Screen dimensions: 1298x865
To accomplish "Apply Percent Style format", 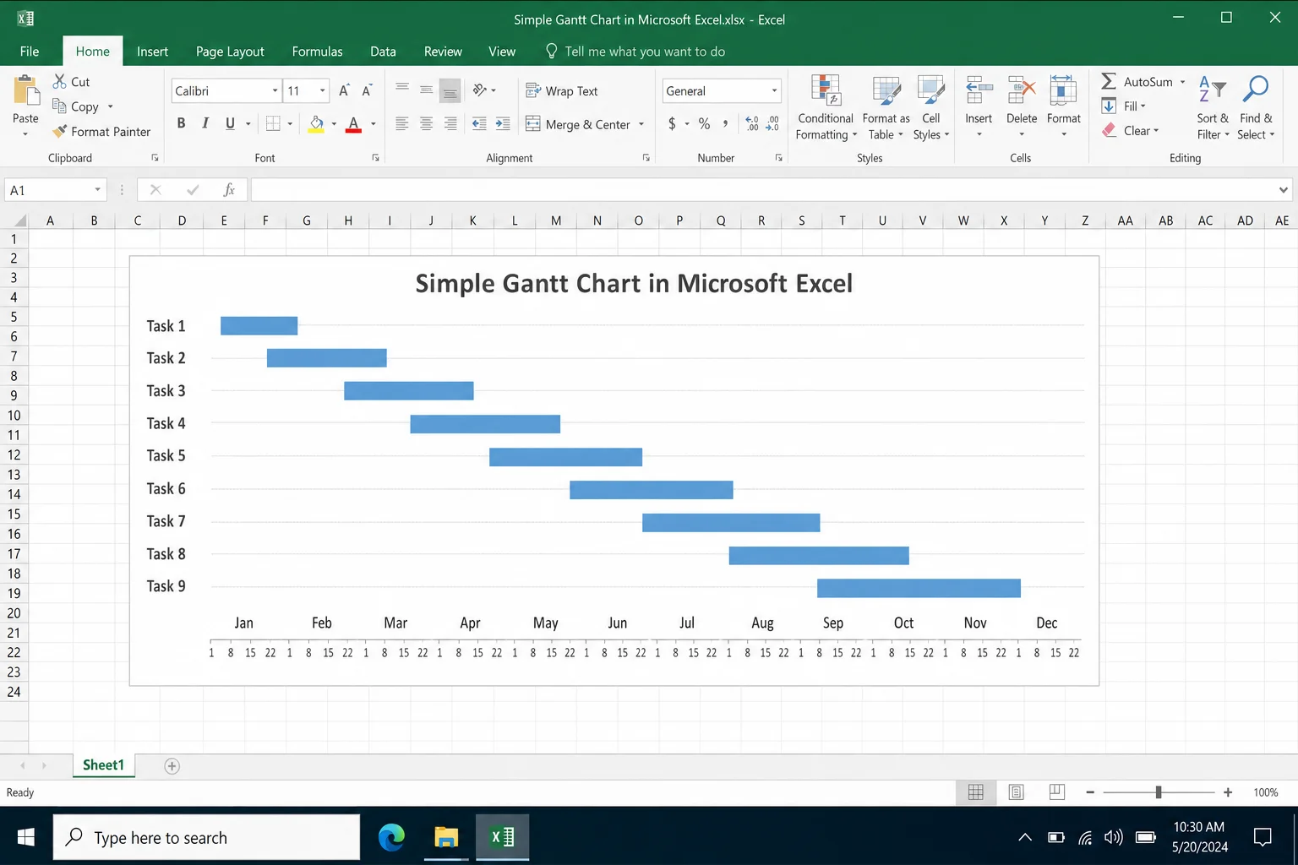I will (704, 123).
